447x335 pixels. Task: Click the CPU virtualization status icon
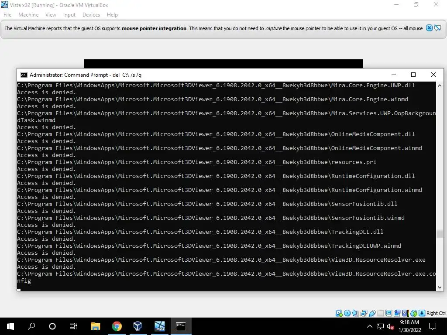pos(406,313)
